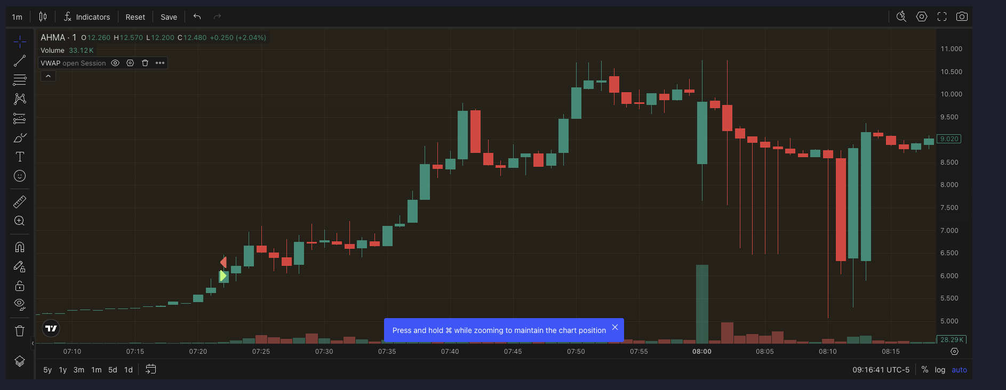Open the Fibonacci retracement tool
Viewport: 1006px width, 390px height.
(20, 80)
